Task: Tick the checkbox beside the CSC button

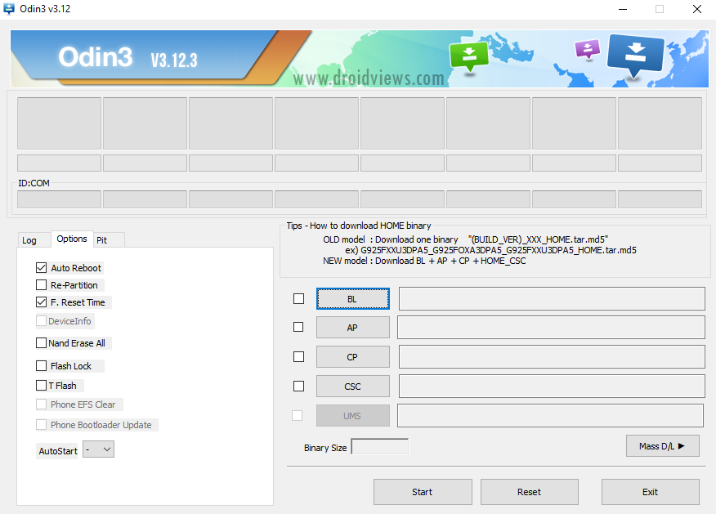Action: point(298,387)
